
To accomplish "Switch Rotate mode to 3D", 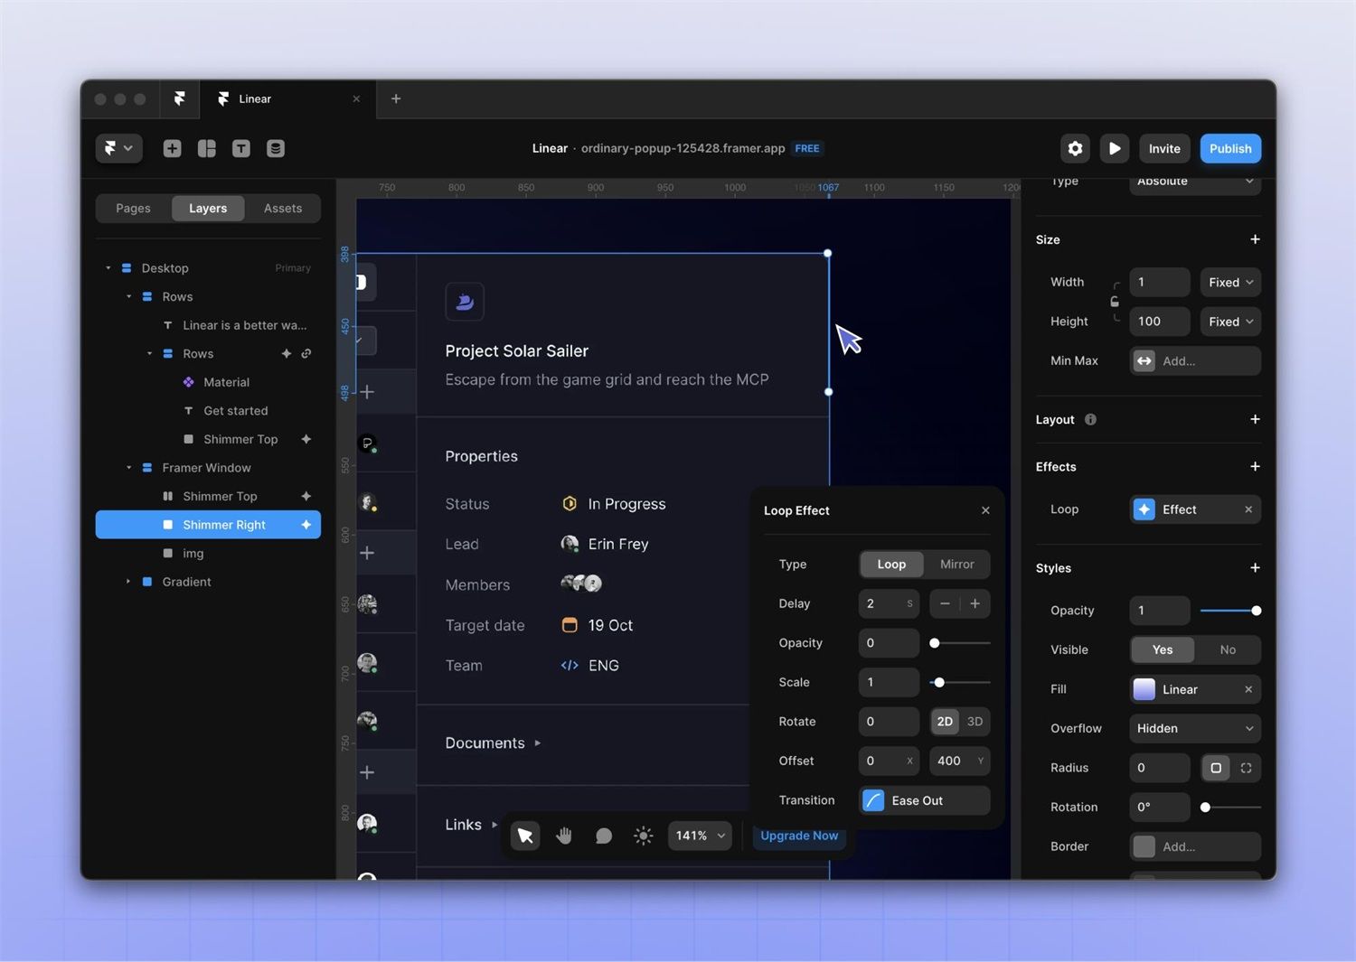I will [975, 721].
